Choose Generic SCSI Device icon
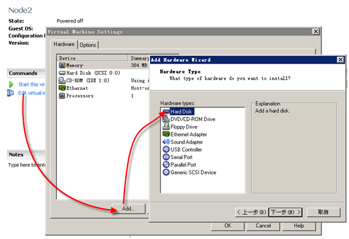Screen dimensions: 349x239 click(x=166, y=172)
